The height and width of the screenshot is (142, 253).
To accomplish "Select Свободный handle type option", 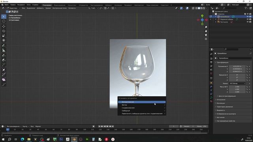I will pyautogui.click(x=142, y=111).
